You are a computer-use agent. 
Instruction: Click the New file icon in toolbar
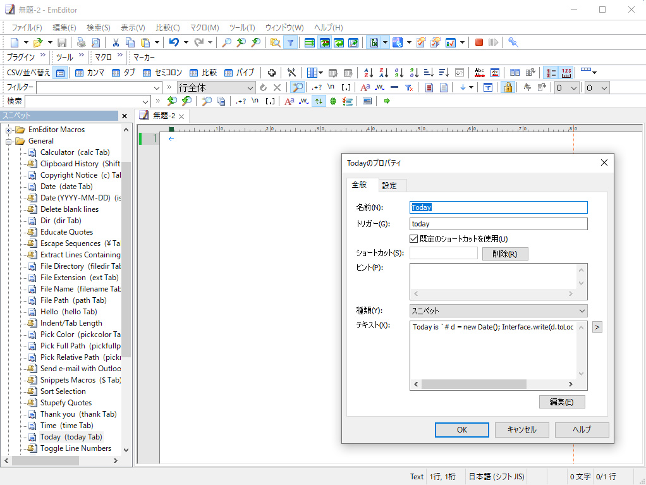click(15, 42)
